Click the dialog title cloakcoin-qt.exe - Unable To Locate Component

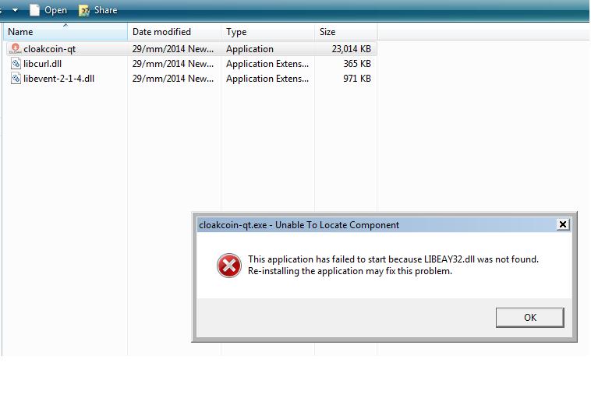point(299,225)
